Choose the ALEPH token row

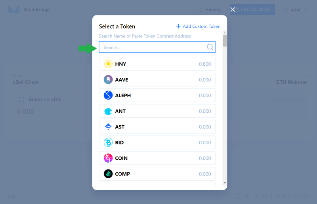point(157,95)
